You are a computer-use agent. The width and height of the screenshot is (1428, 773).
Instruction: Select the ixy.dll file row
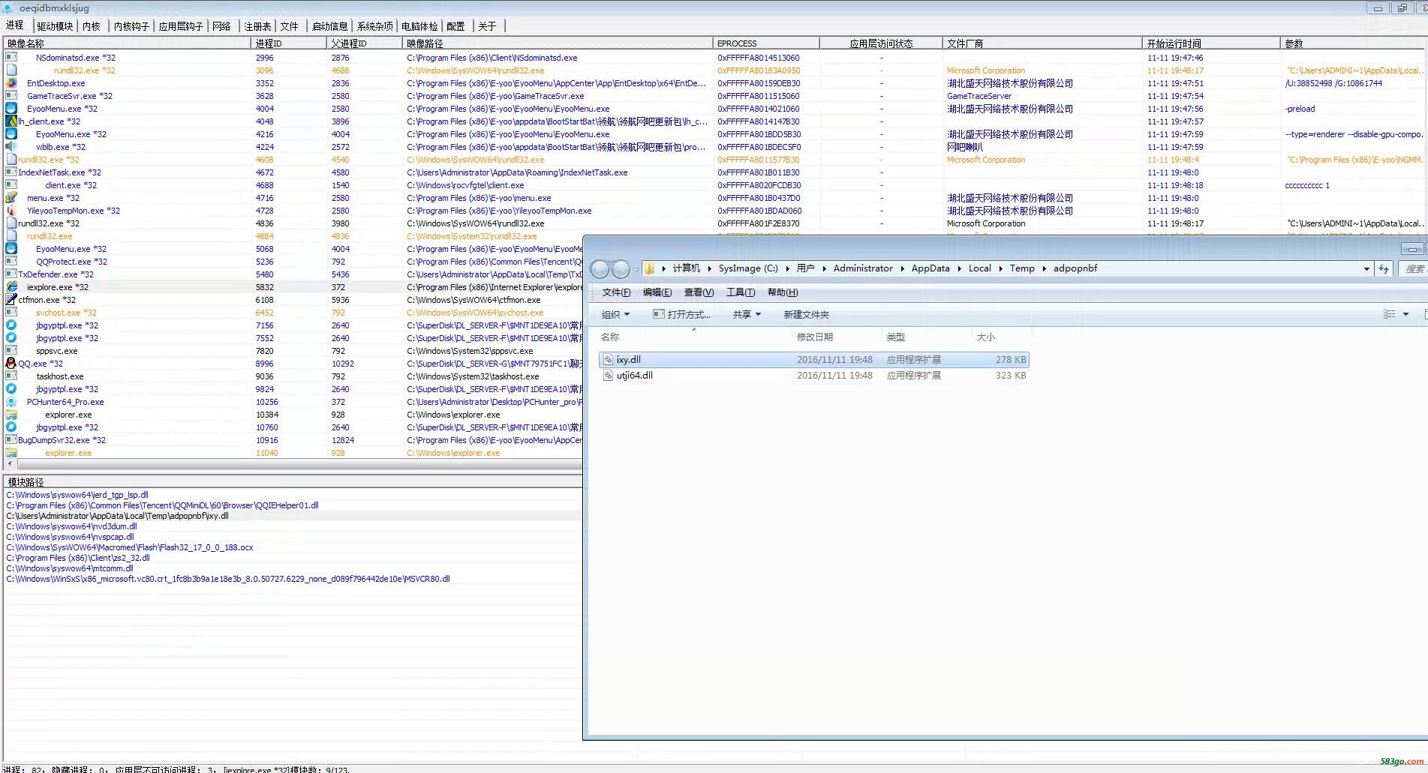coord(813,360)
